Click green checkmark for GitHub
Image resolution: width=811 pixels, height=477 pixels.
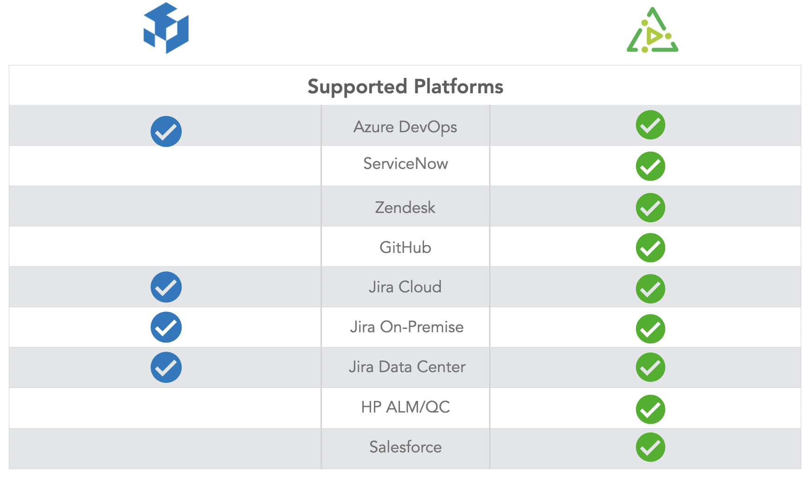650,247
